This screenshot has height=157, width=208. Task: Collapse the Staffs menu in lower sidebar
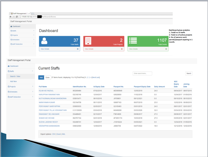pyautogui.click(x=32, y=71)
